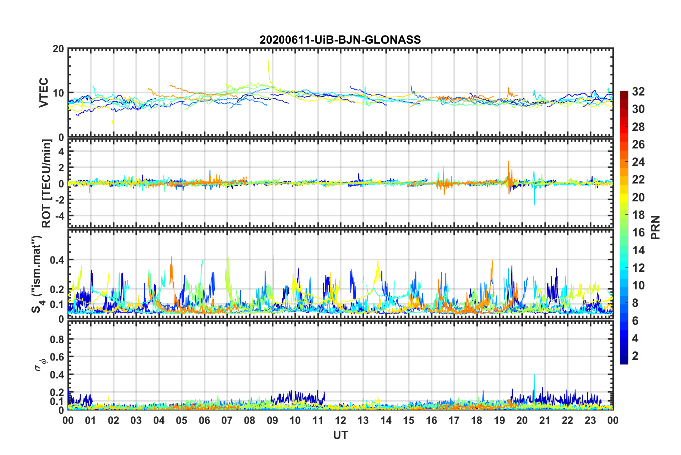Select the UT axis hour tick 13
The image size is (681, 455).
click(363, 421)
